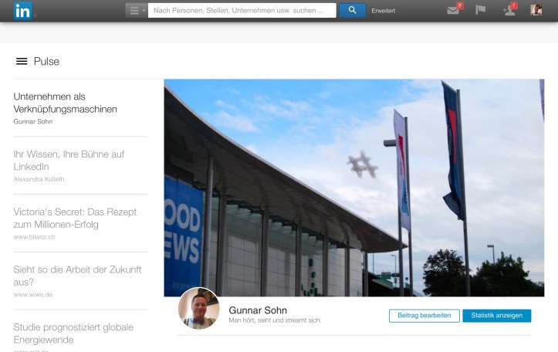Open the notifications flag icon
The width and height of the screenshot is (558, 352).
tap(481, 10)
